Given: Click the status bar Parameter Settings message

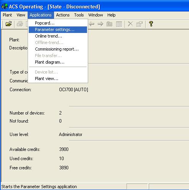Looking at the screenshot, I should click(x=39, y=187).
